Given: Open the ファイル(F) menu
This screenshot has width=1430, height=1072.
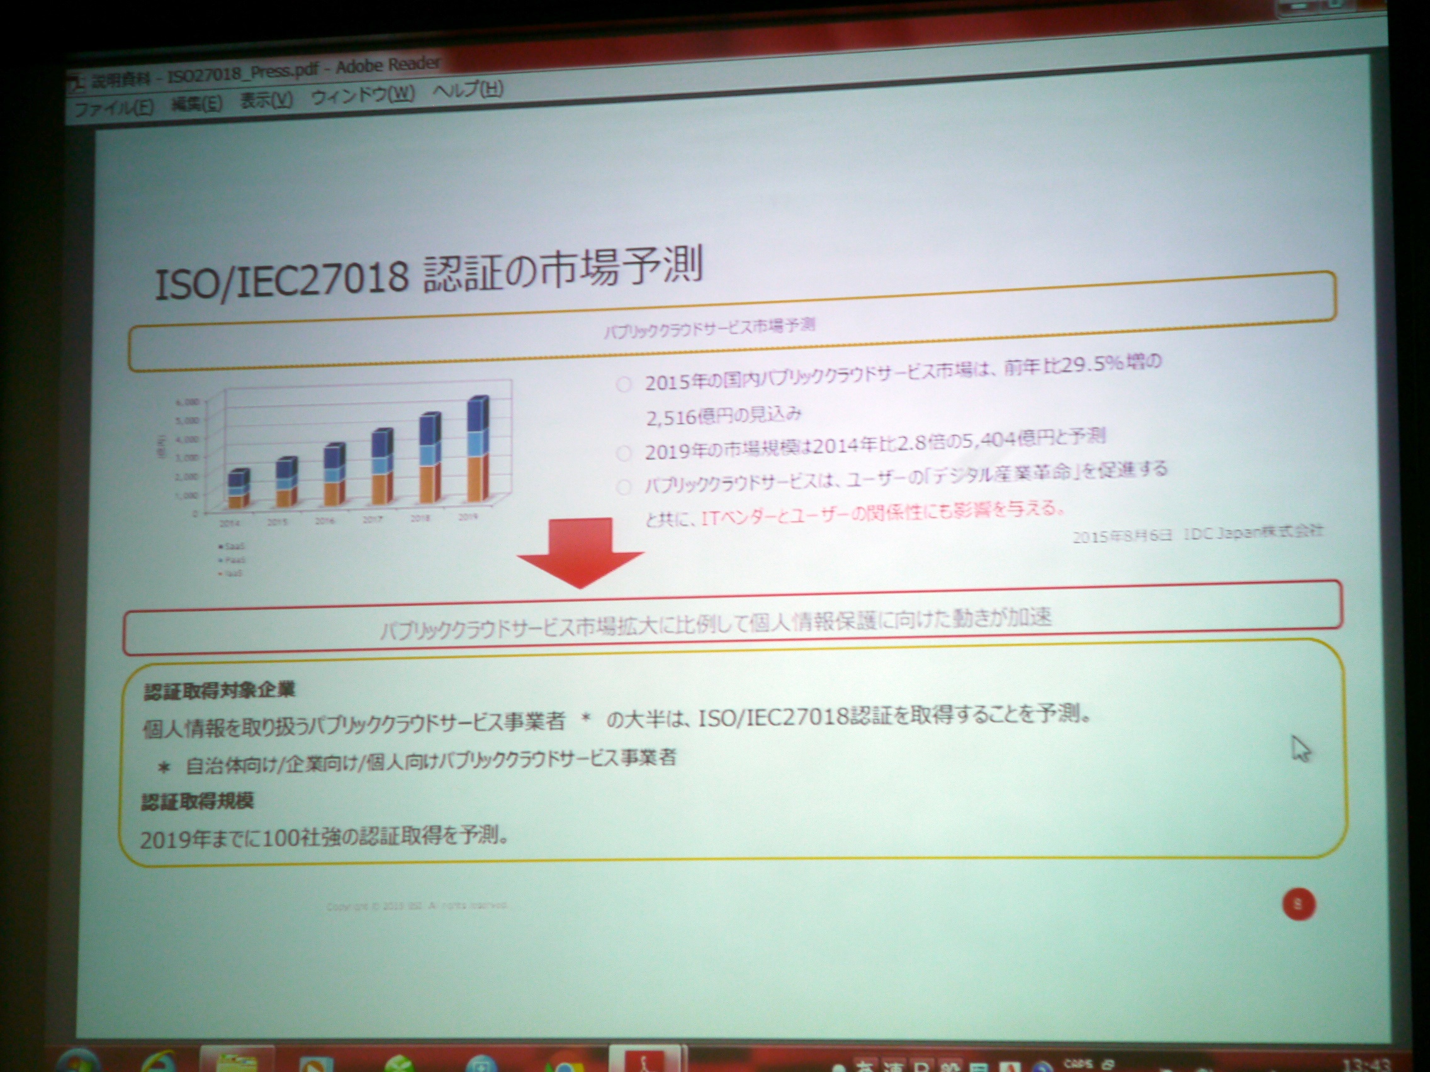Looking at the screenshot, I should (x=115, y=108).
